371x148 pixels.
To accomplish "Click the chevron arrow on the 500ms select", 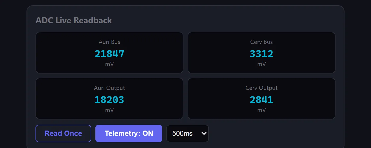I will (x=204, y=133).
